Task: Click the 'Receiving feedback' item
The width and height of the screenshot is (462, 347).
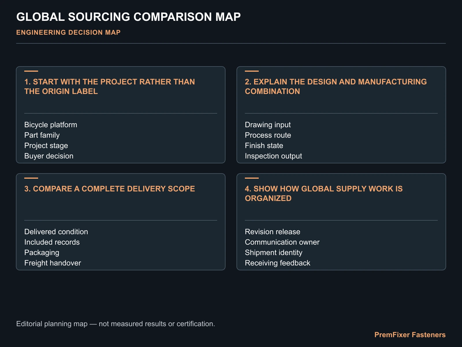Action: tap(277, 263)
